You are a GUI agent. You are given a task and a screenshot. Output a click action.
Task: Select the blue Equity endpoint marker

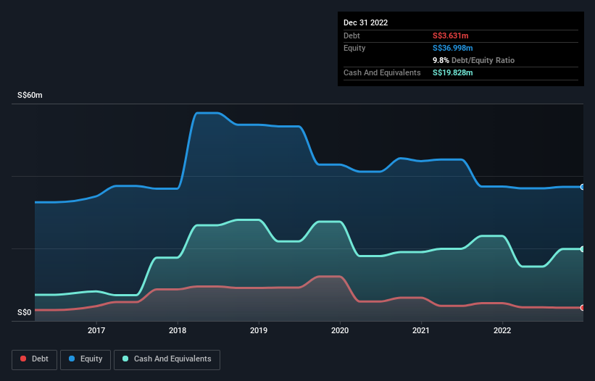click(583, 187)
